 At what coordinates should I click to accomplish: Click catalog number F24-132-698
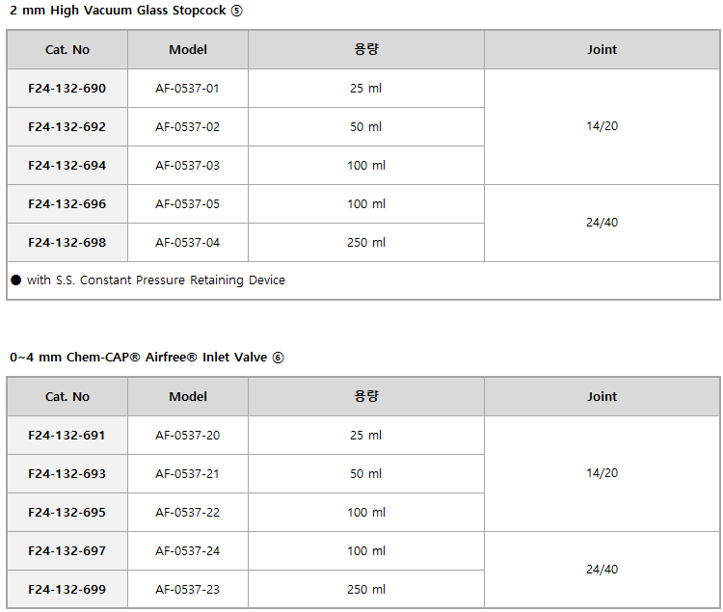pyautogui.click(x=67, y=243)
